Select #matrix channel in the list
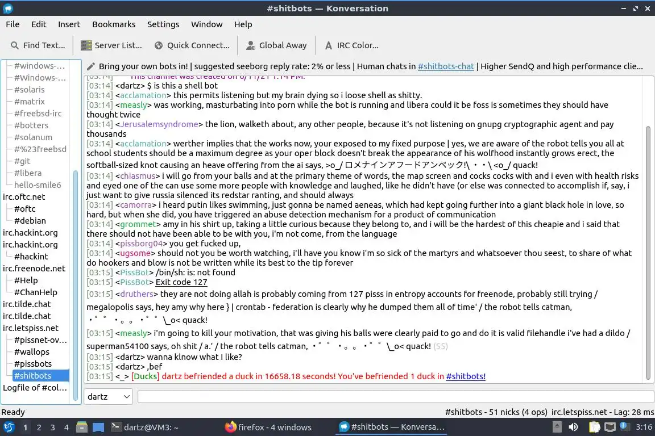The width and height of the screenshot is (655, 436). pos(29,102)
